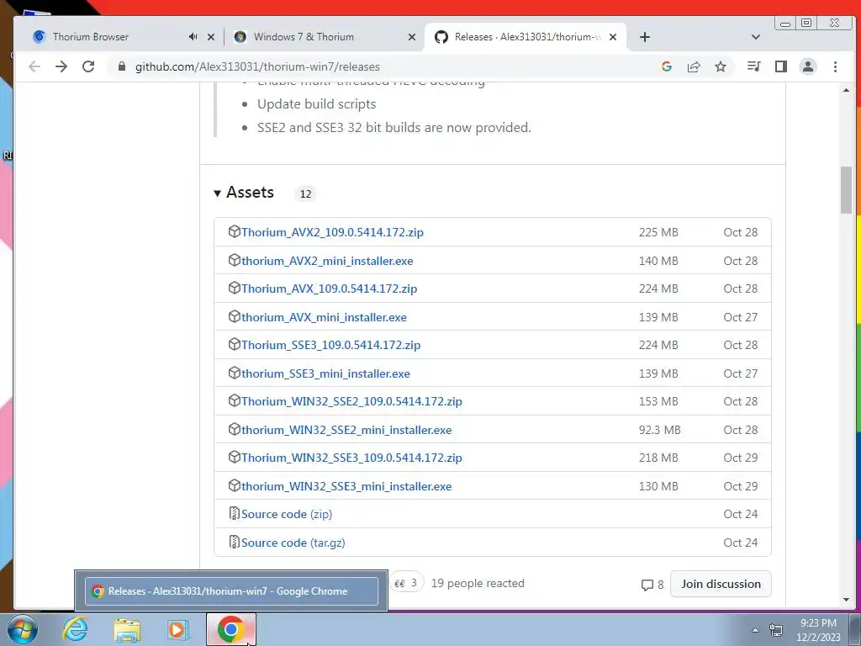Viewport: 861px width, 646px height.
Task: Reload the GitHub releases page
Action: click(x=87, y=66)
